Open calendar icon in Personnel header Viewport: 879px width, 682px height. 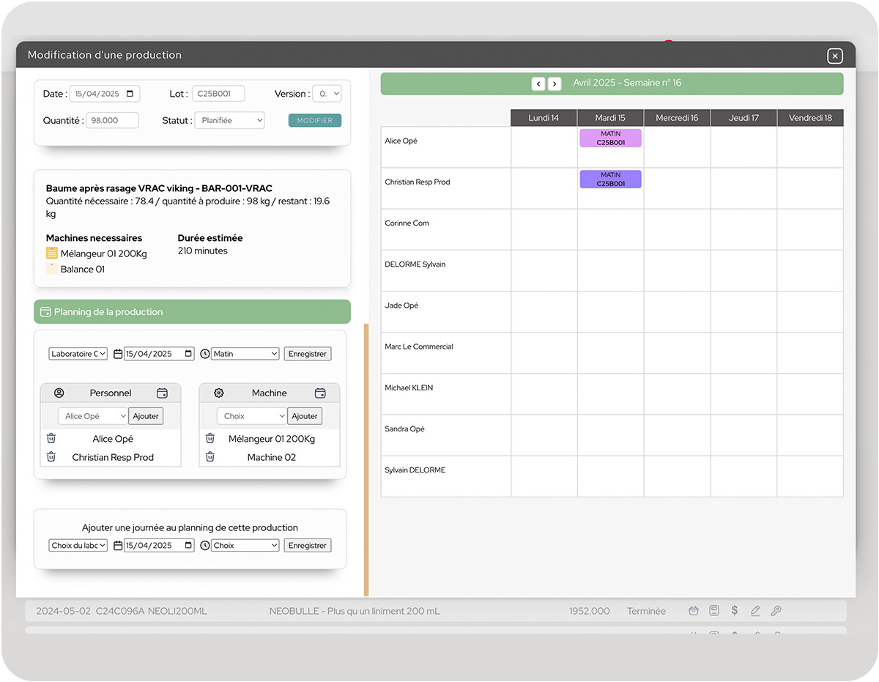[x=162, y=393]
